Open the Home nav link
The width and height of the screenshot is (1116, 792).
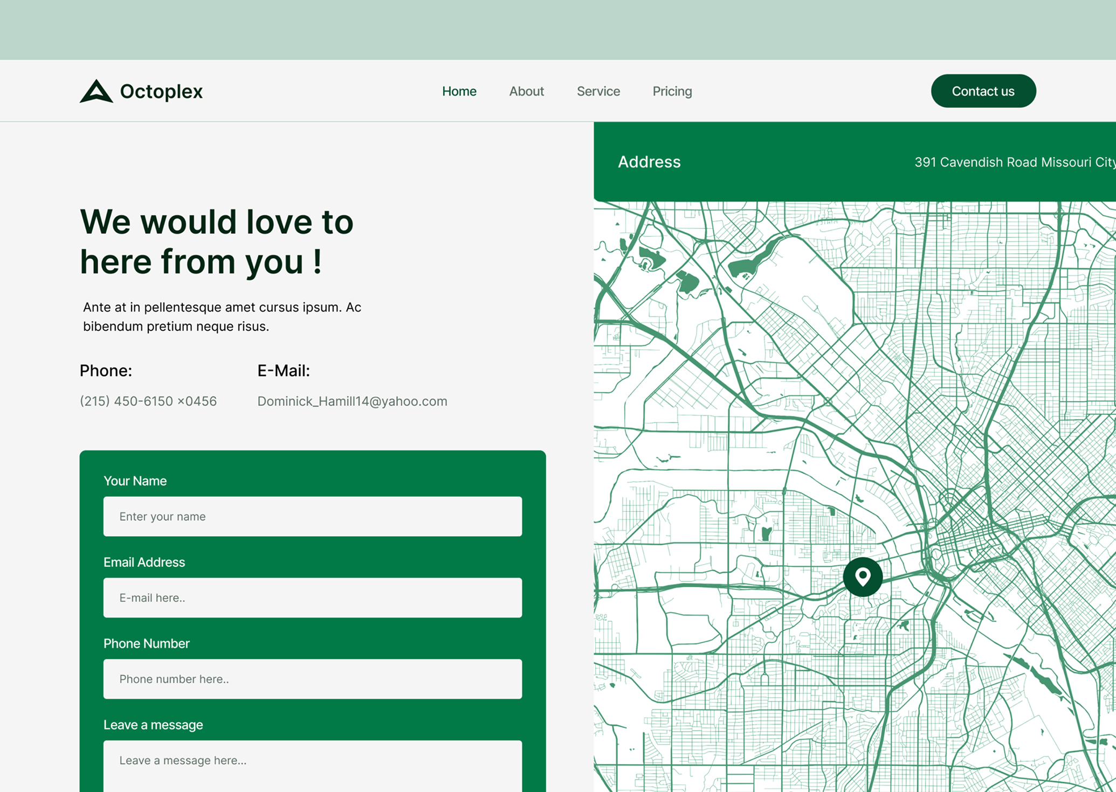[459, 91]
